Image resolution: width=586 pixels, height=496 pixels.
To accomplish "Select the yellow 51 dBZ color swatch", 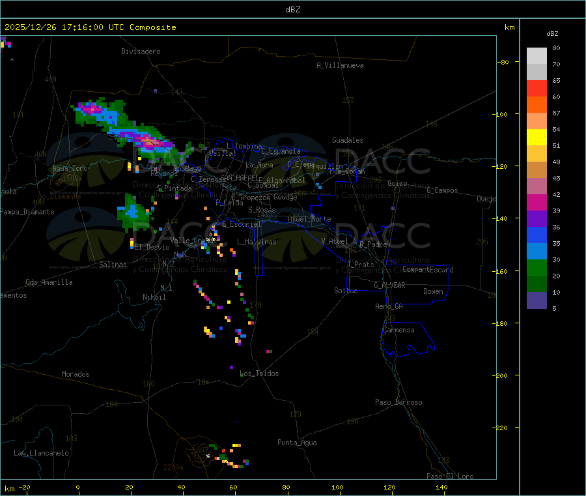I will pos(537,138).
